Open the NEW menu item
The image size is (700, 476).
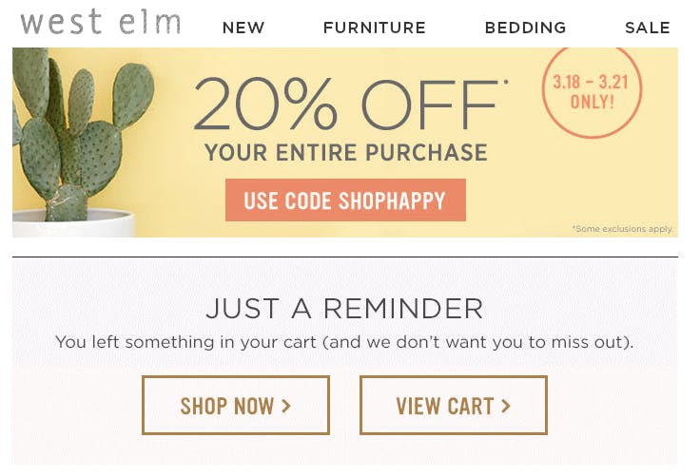(243, 28)
